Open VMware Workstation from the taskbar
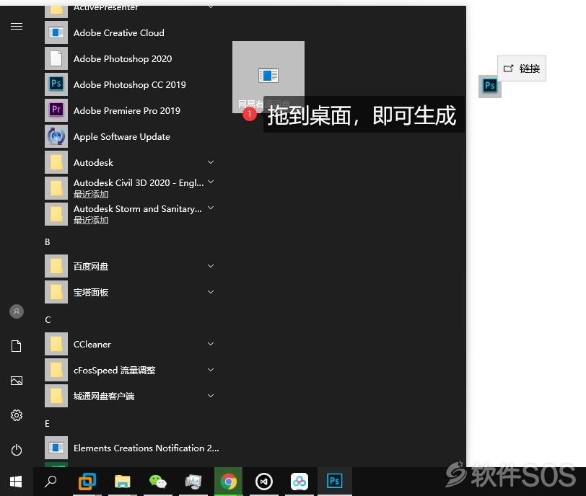Viewport: 586px width, 496px height. click(x=87, y=482)
